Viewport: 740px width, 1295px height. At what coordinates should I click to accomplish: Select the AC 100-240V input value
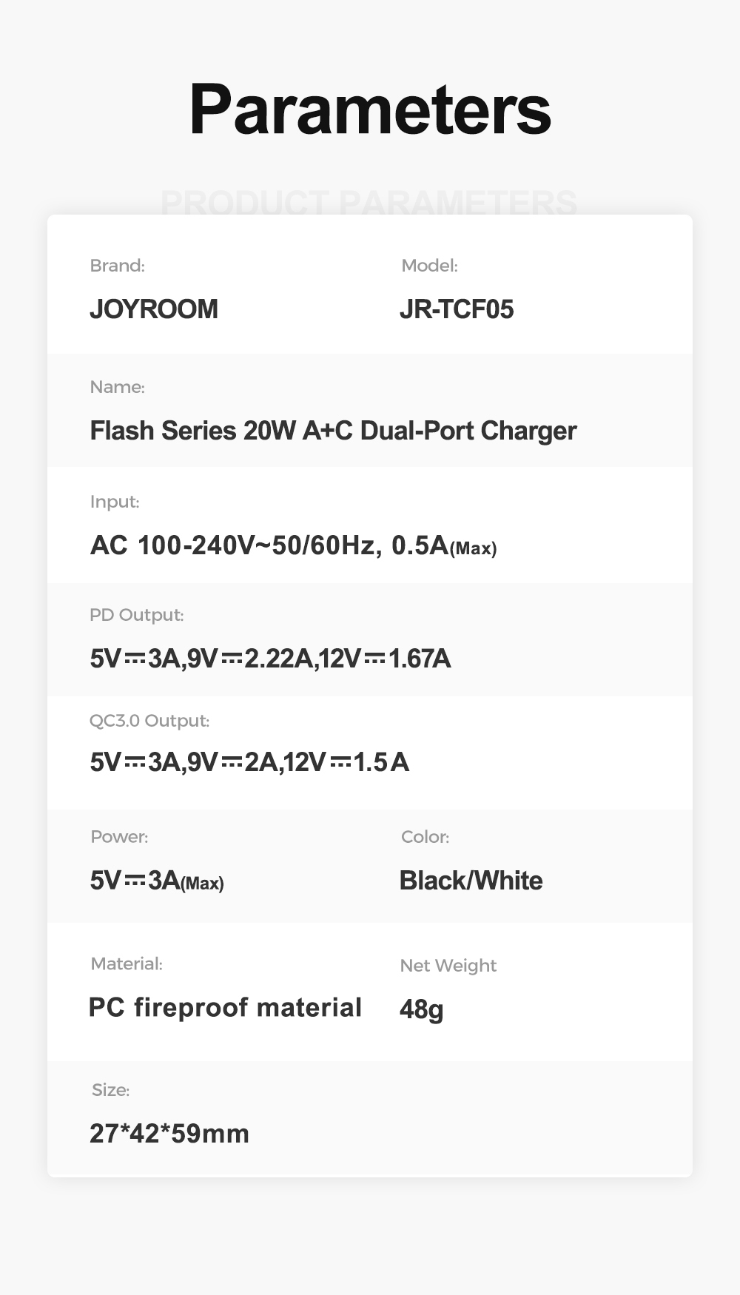293,546
